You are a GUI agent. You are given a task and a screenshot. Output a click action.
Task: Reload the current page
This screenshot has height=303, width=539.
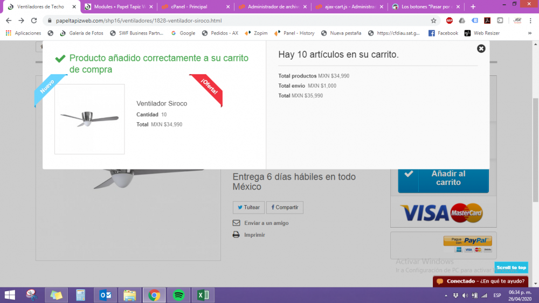tap(33, 20)
